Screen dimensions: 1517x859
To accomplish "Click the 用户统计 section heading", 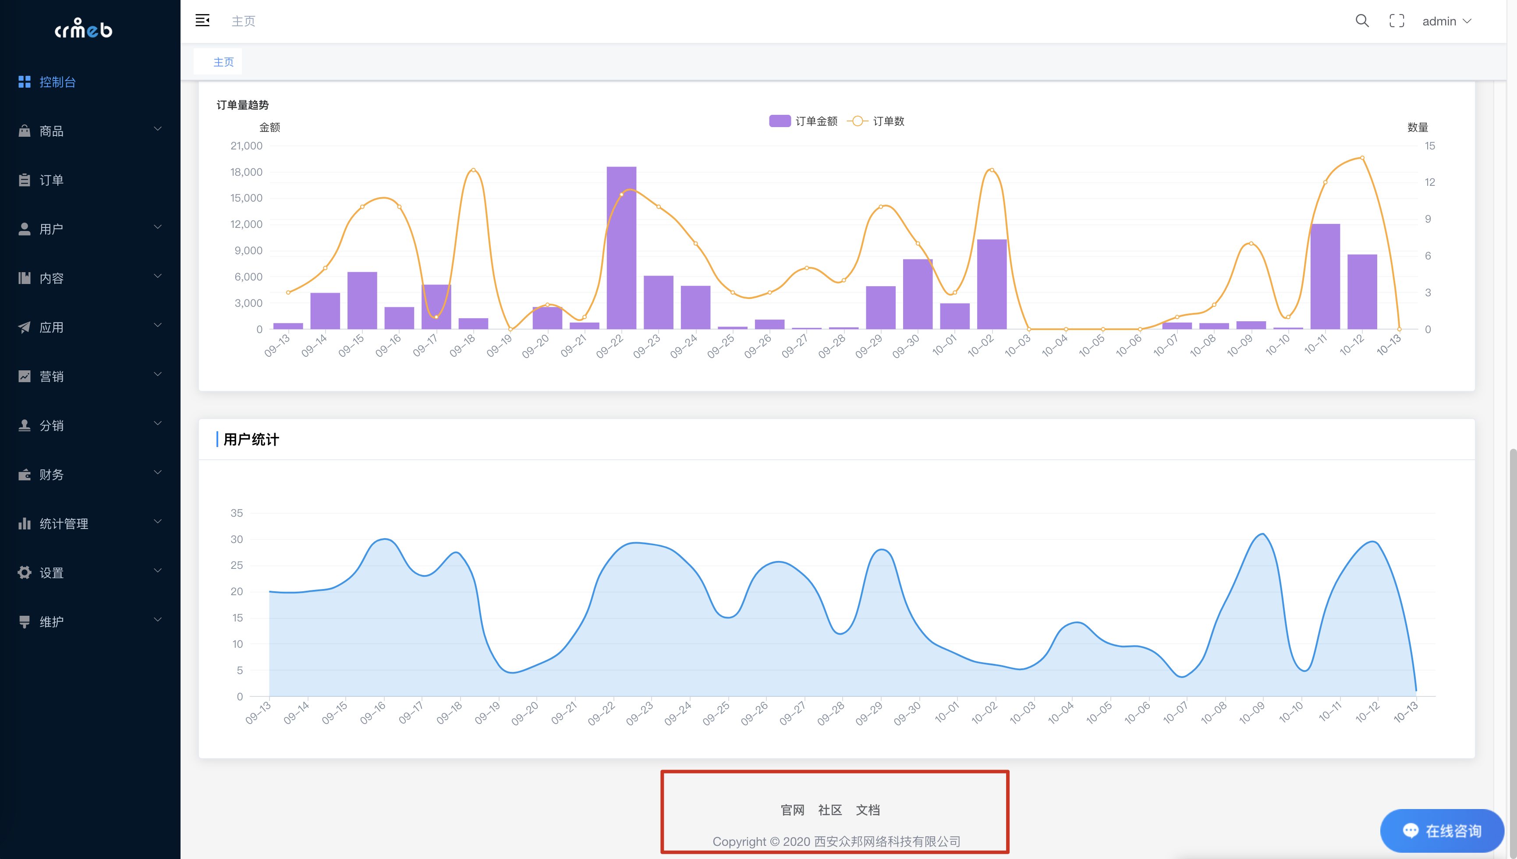I will point(251,440).
